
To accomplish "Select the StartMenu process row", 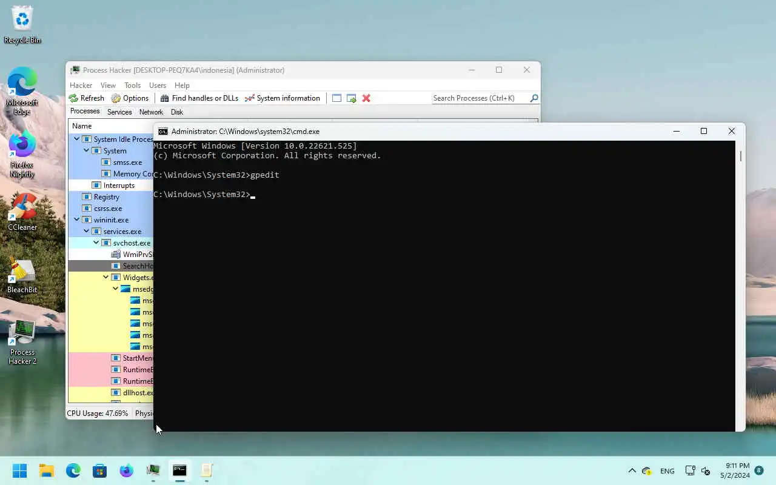I will 111,358.
